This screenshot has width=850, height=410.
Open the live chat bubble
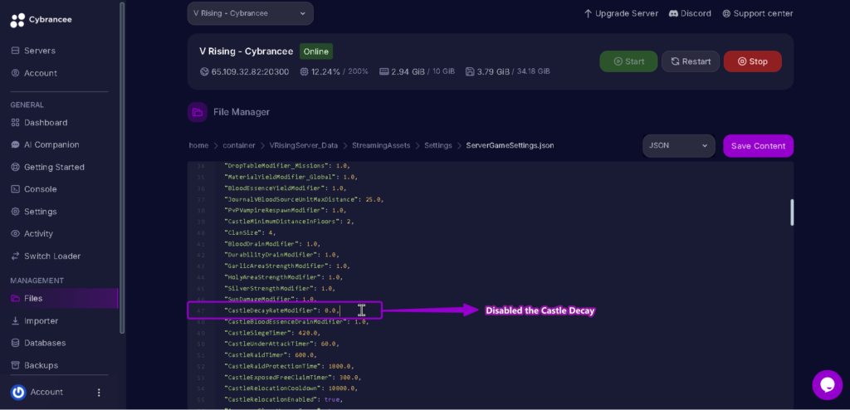828,385
